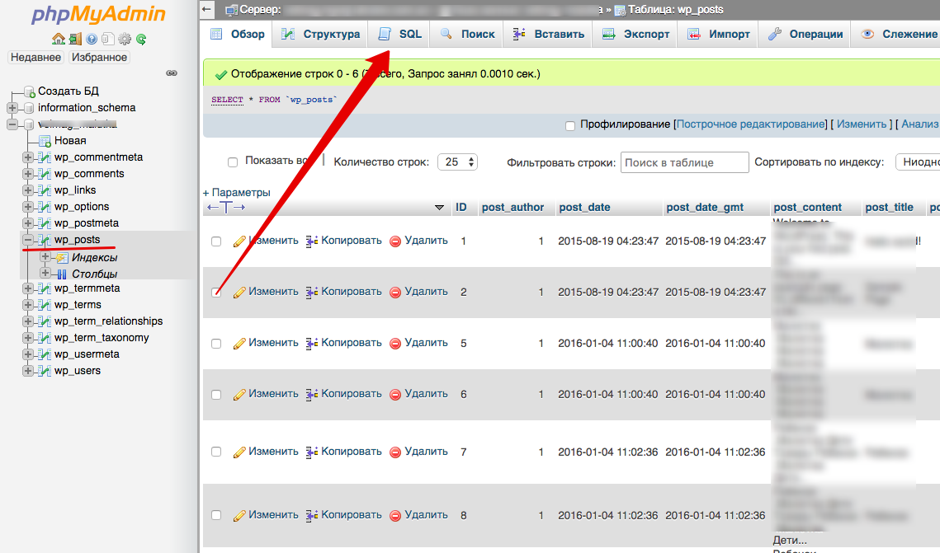Click pencil edit icon for row ID 5
The image size is (940, 553).
[239, 343]
